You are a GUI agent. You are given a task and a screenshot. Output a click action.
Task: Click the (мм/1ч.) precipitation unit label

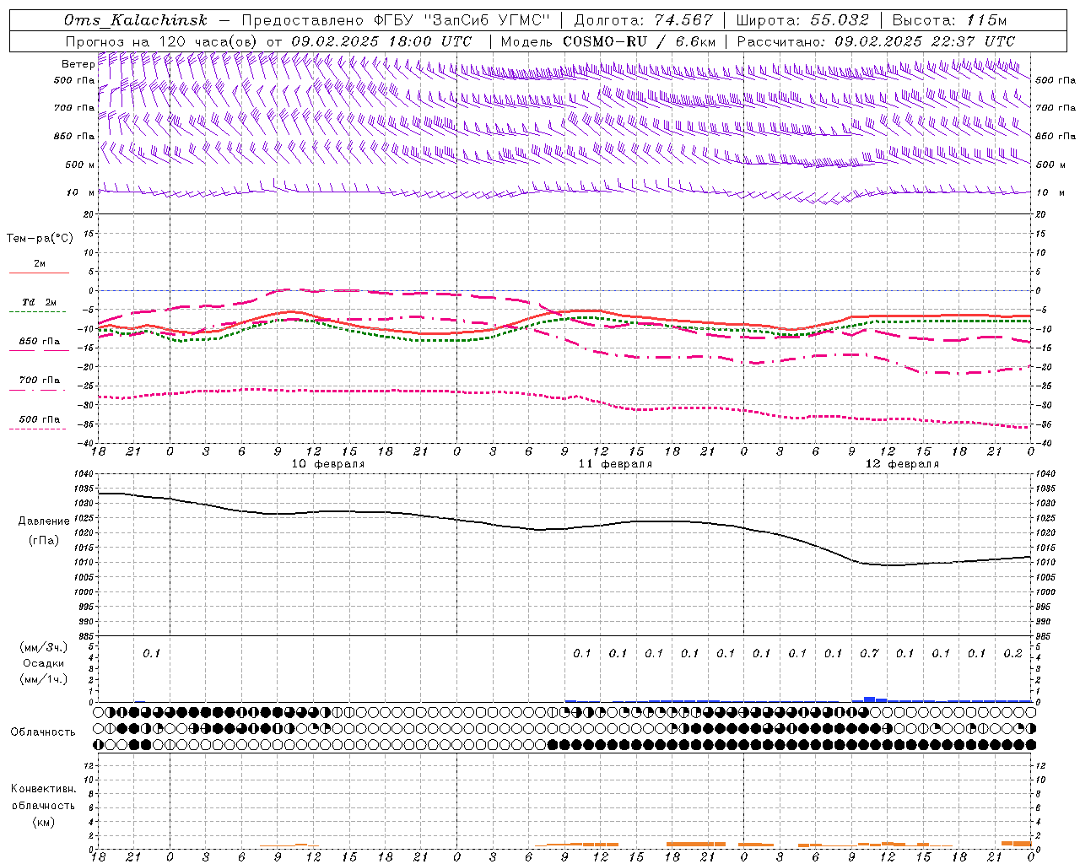tap(44, 679)
